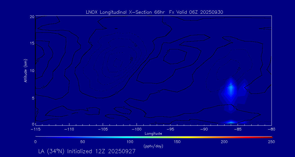Click the rainbow colorbar scale strip
The width and height of the screenshot is (295, 157).
pos(154,137)
